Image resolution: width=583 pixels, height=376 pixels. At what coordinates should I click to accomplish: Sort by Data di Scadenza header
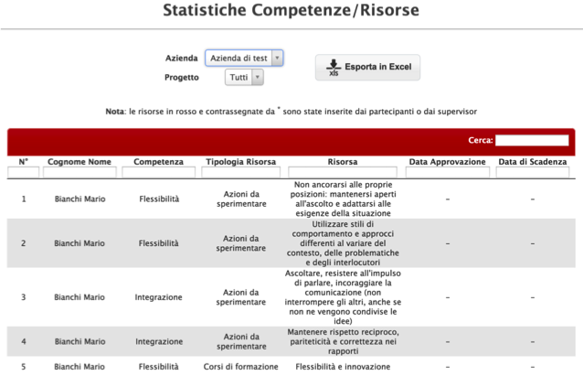point(533,162)
